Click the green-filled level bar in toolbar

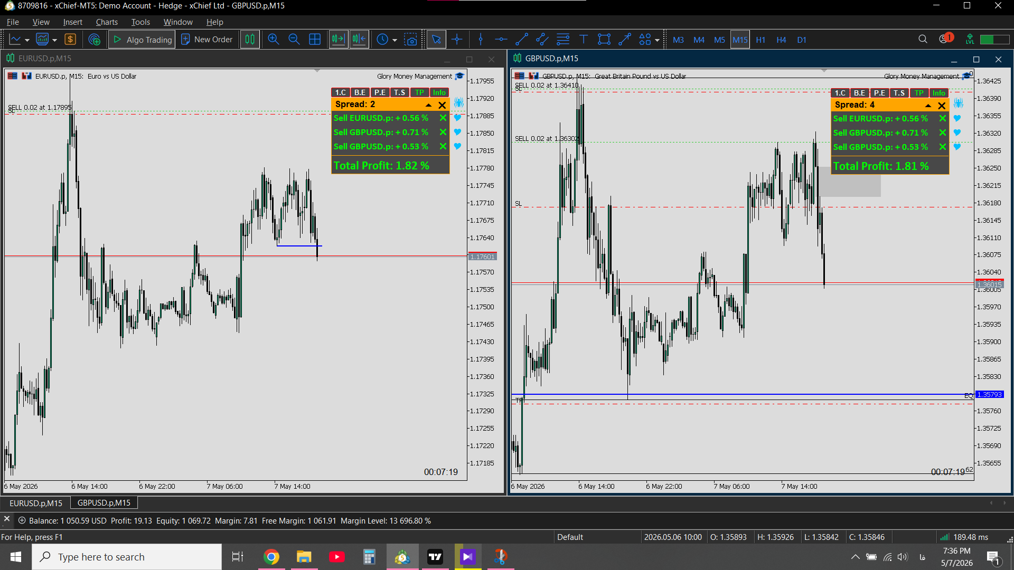click(x=994, y=40)
